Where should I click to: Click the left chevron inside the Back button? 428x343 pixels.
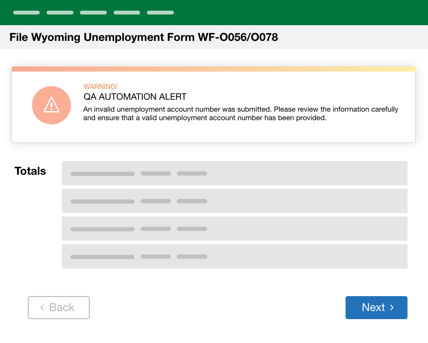coord(42,308)
